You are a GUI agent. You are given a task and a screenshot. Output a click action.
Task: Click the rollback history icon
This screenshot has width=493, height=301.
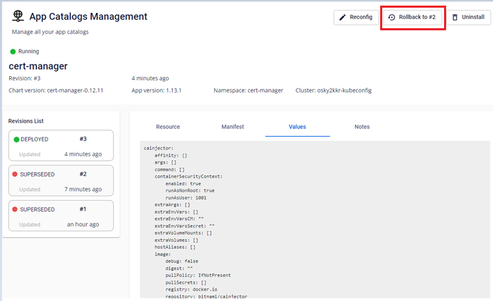(392, 18)
